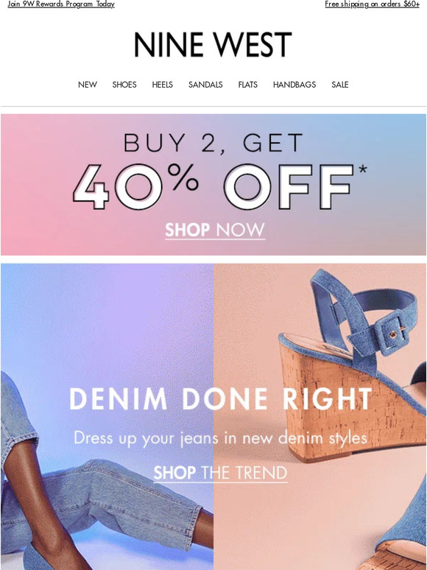Click SHOP NOW in the promo banner
The height and width of the screenshot is (570, 427).
click(215, 231)
